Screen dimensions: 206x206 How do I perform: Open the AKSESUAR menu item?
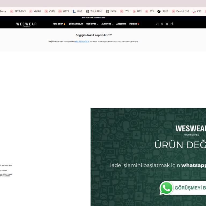pos(121,24)
